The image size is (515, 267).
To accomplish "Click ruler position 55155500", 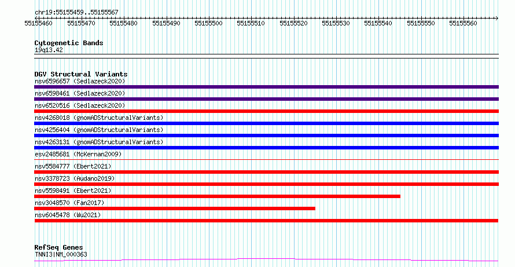I will tap(208, 23).
